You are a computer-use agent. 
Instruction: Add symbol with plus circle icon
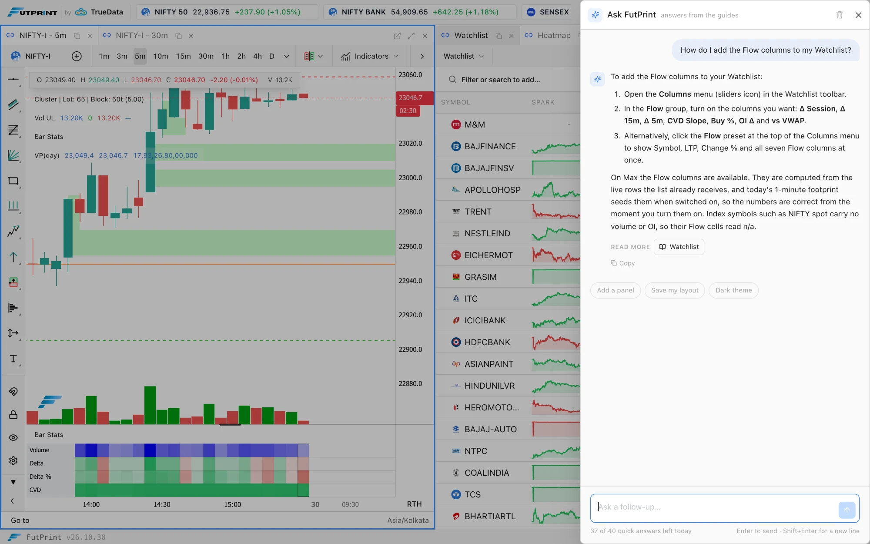click(77, 56)
